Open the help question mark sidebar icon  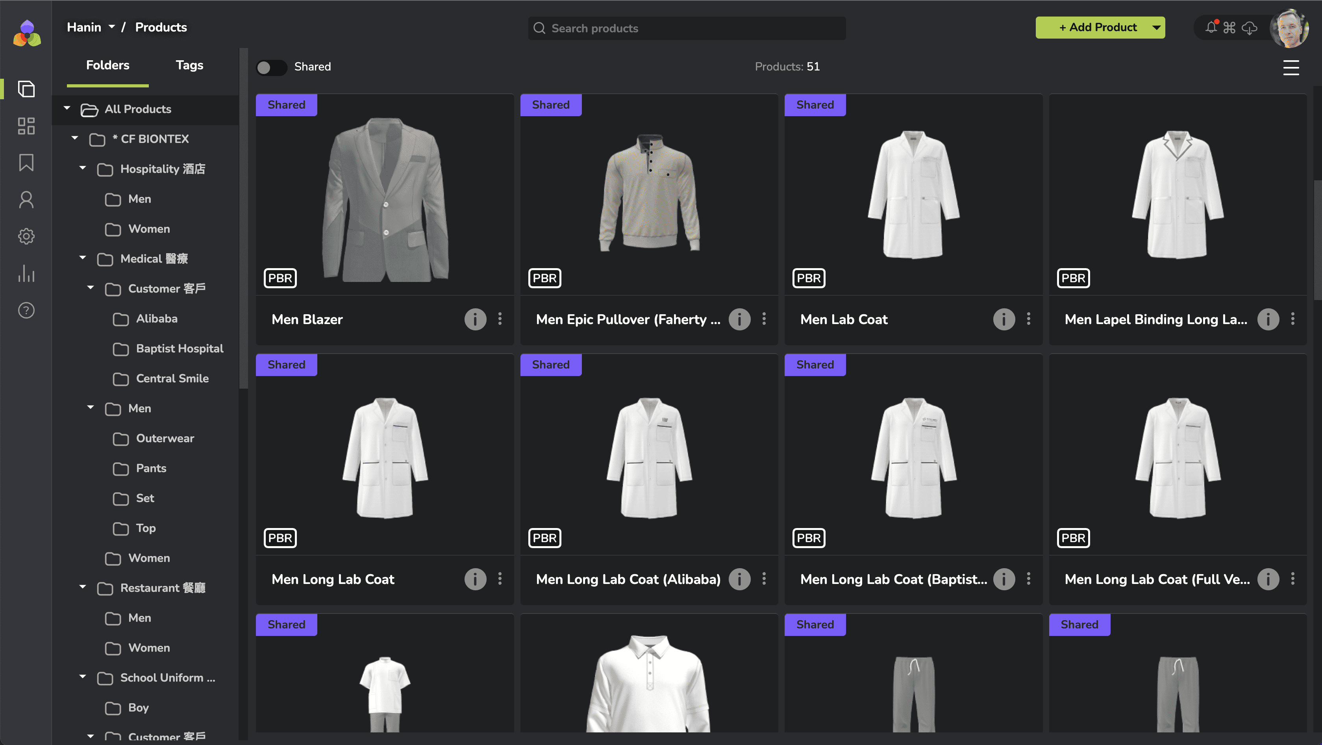click(x=26, y=310)
